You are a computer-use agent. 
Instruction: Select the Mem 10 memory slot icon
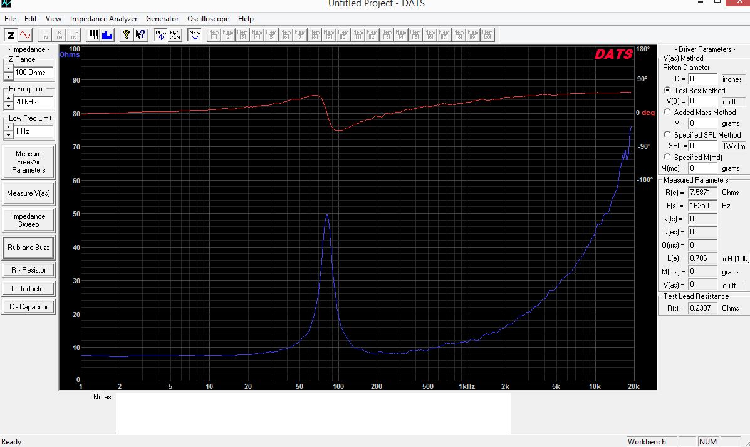click(343, 35)
